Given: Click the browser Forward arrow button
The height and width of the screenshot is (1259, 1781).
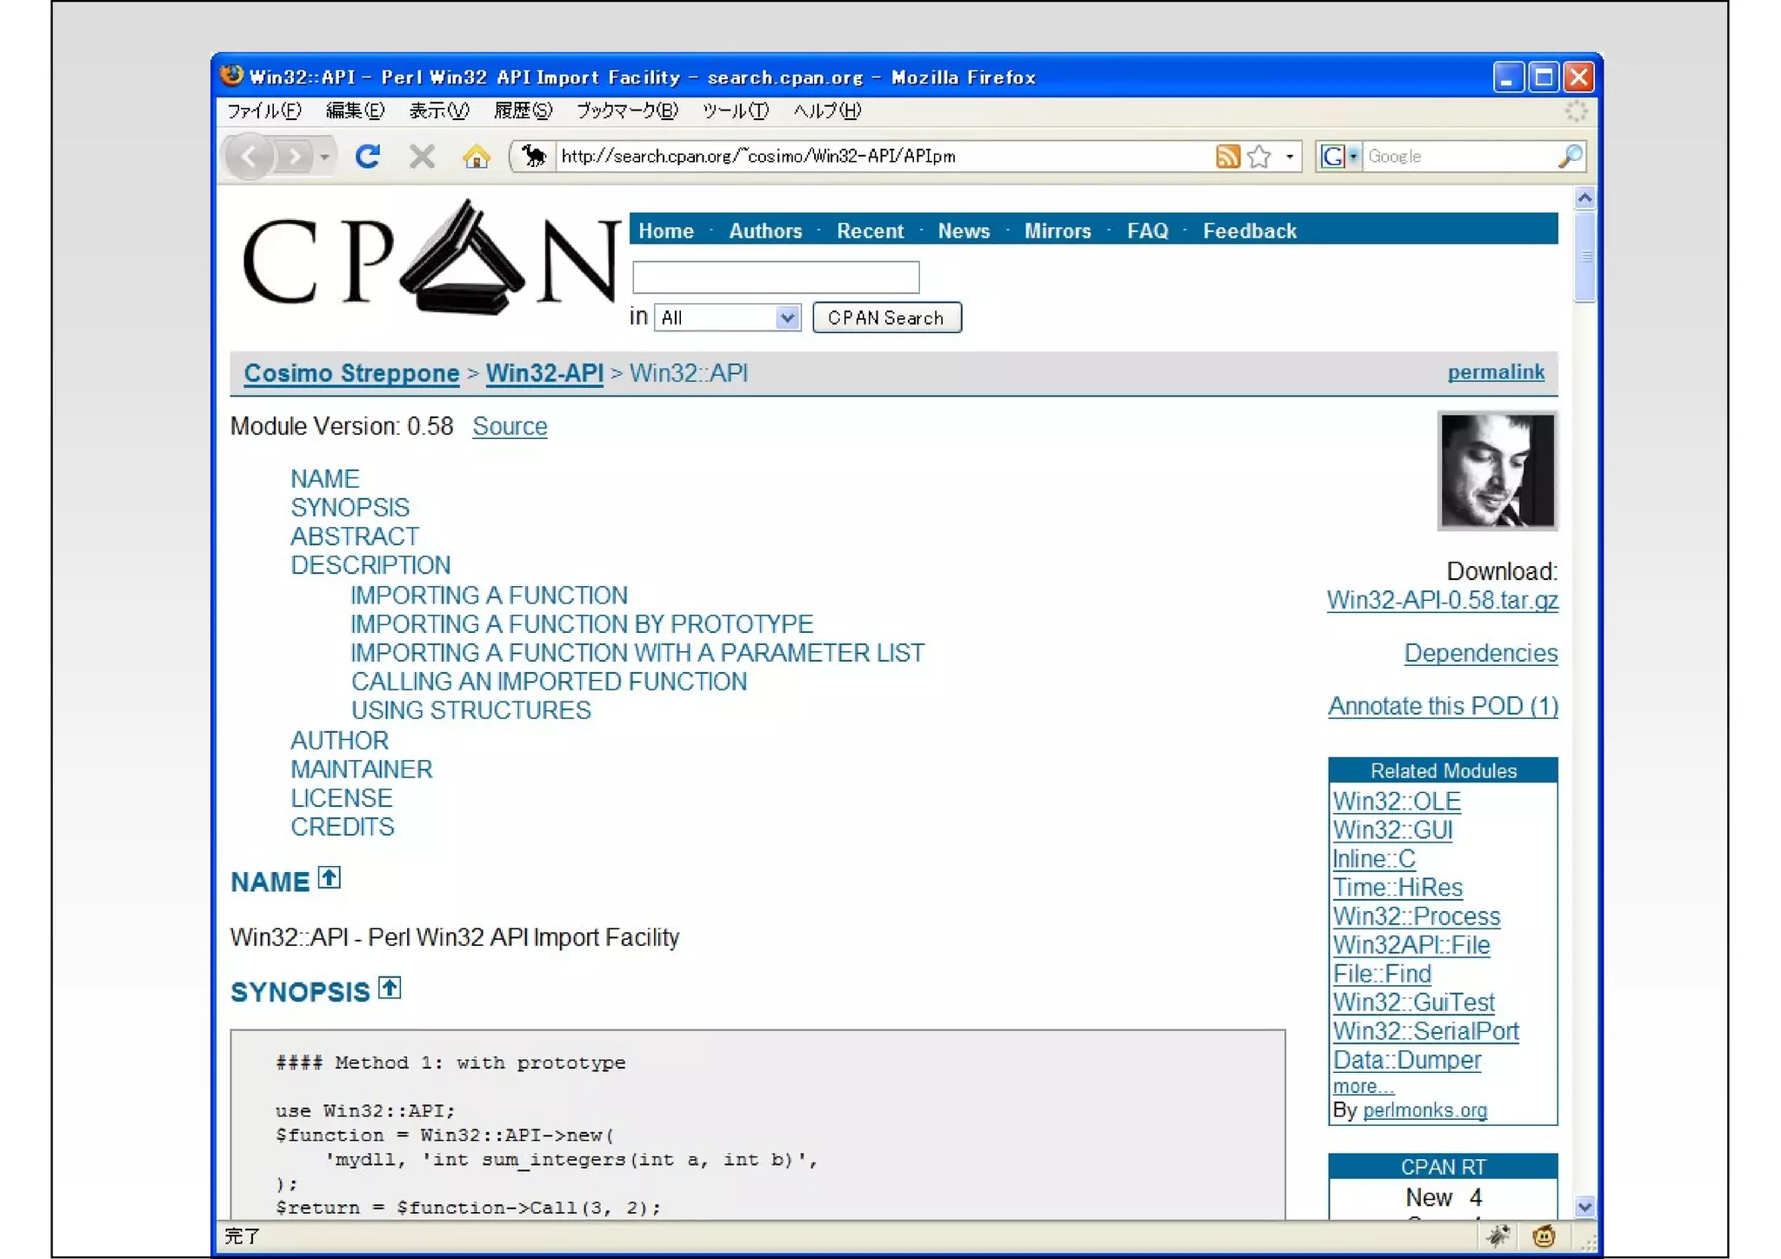Looking at the screenshot, I should point(295,157).
